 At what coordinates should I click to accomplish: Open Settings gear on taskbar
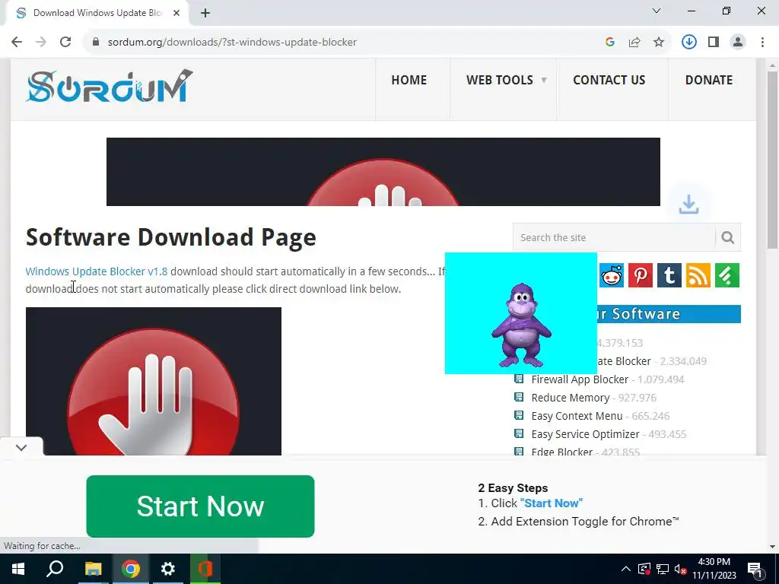[x=168, y=569]
